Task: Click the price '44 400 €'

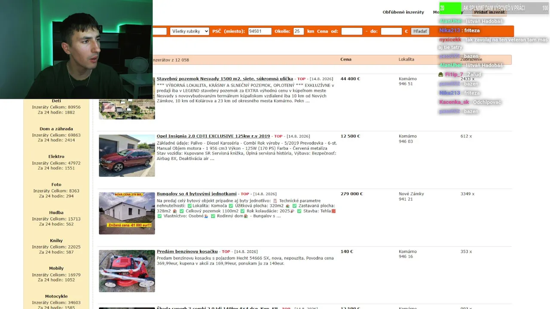Action: point(350,79)
